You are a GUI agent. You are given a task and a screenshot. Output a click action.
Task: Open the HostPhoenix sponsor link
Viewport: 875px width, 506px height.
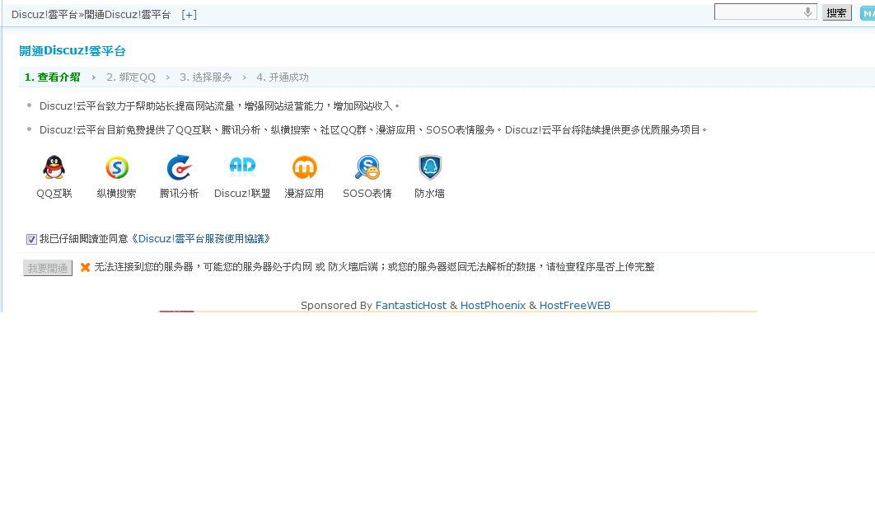[x=493, y=305]
